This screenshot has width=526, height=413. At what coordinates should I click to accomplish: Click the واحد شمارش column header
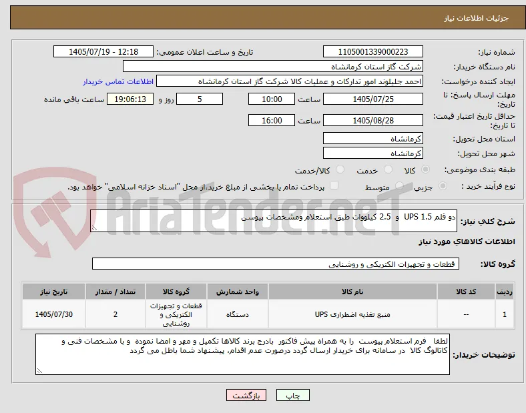238,292
